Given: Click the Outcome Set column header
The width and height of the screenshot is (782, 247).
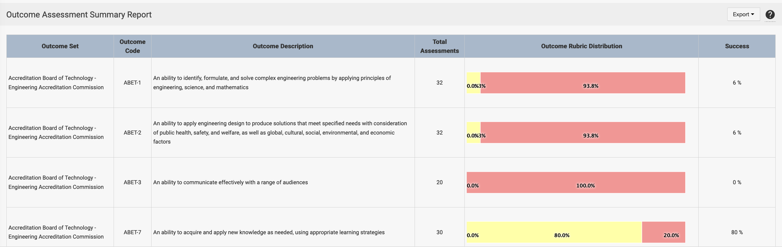Looking at the screenshot, I should coord(60,46).
